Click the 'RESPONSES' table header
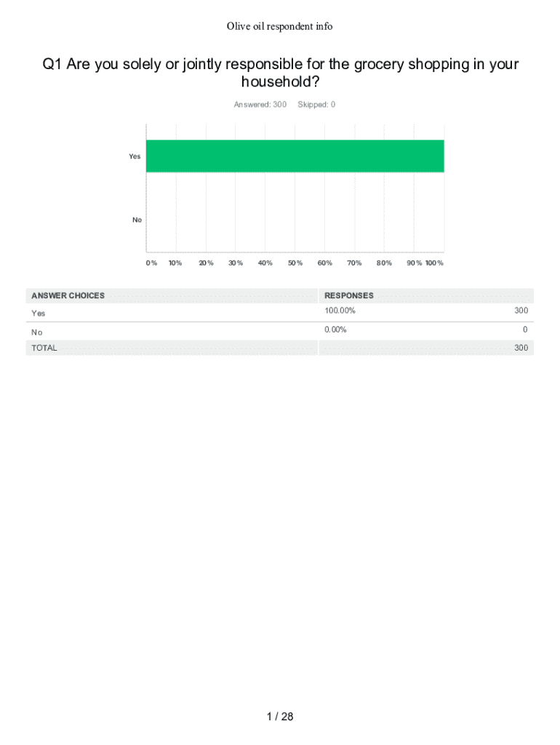Image resolution: width=560 pixels, height=745 pixels. (349, 295)
